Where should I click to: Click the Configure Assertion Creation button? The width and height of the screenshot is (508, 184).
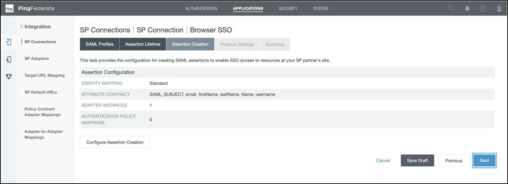pyautogui.click(x=115, y=142)
